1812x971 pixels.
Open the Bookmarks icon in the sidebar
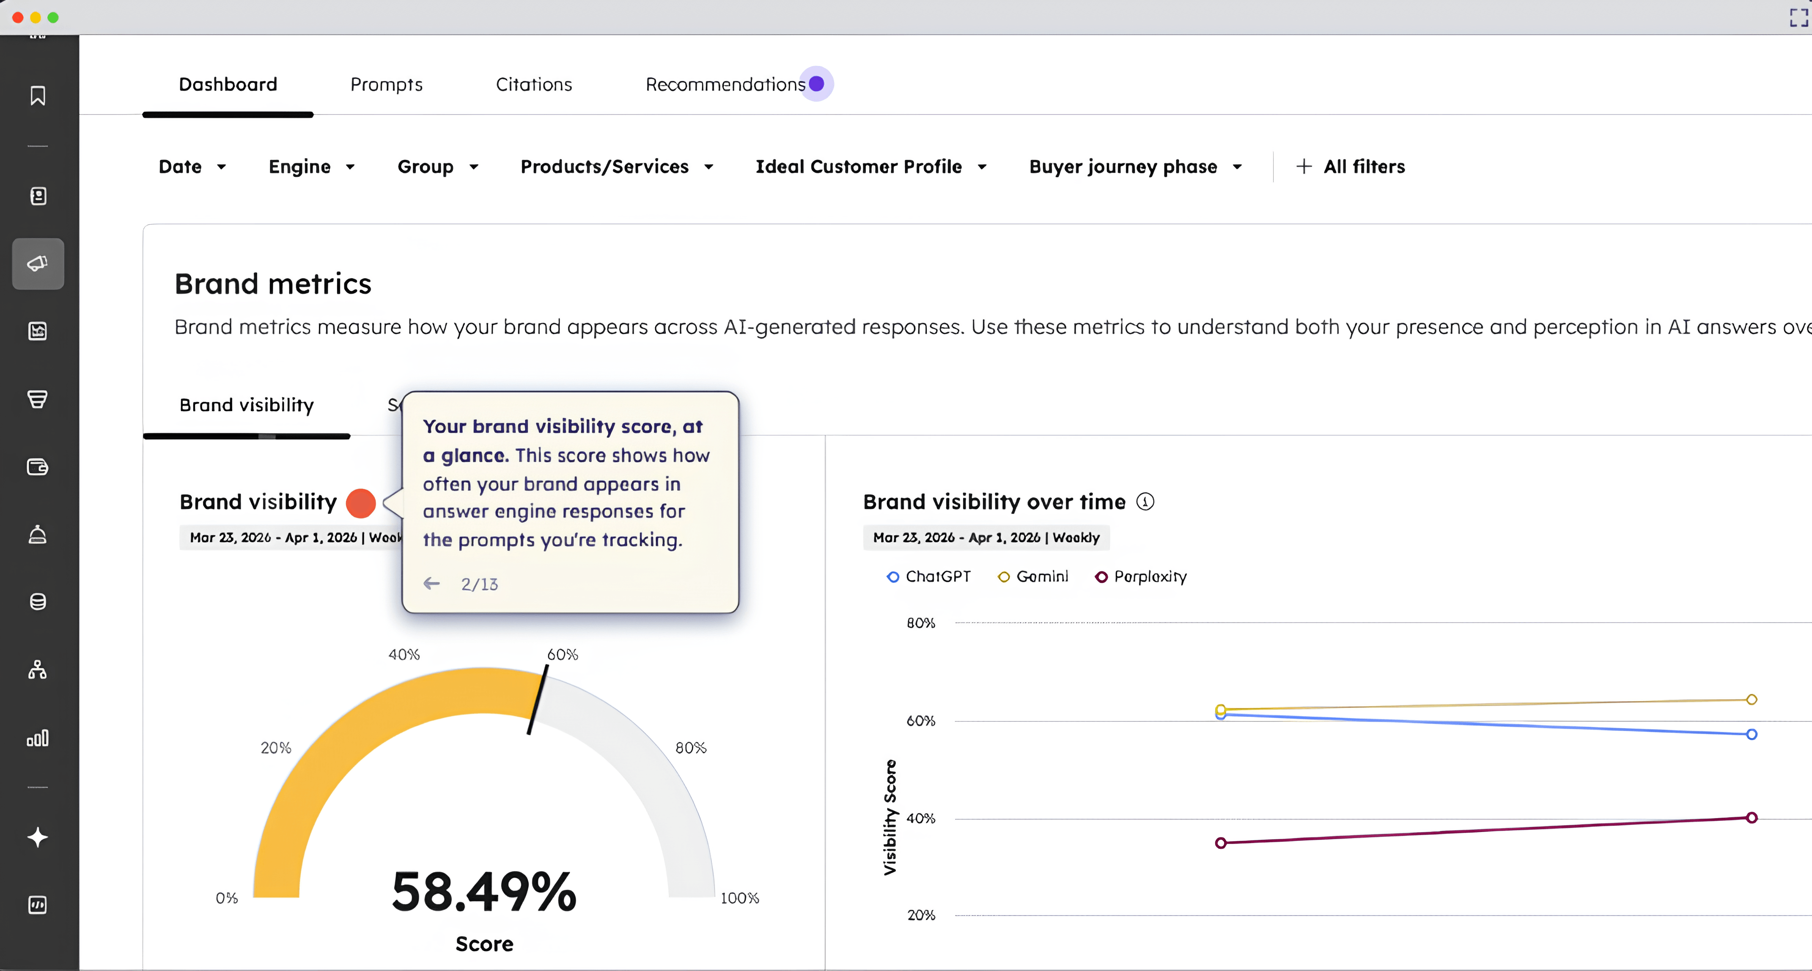point(37,96)
